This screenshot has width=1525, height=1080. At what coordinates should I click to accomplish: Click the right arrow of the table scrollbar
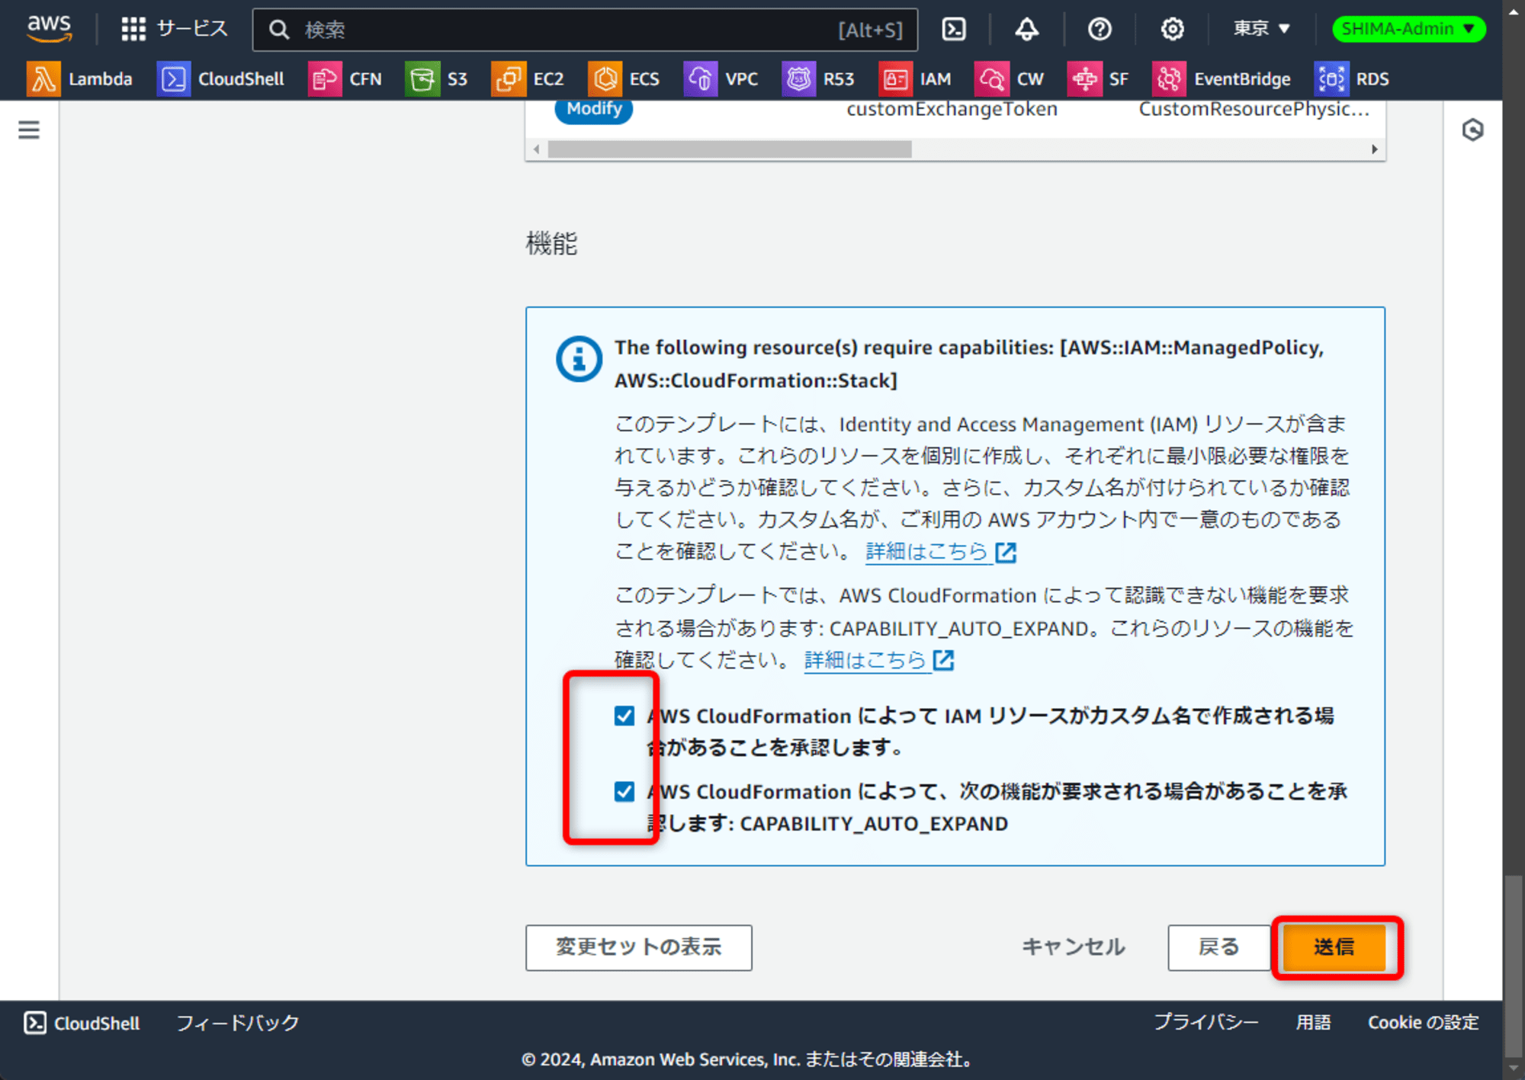coord(1374,149)
